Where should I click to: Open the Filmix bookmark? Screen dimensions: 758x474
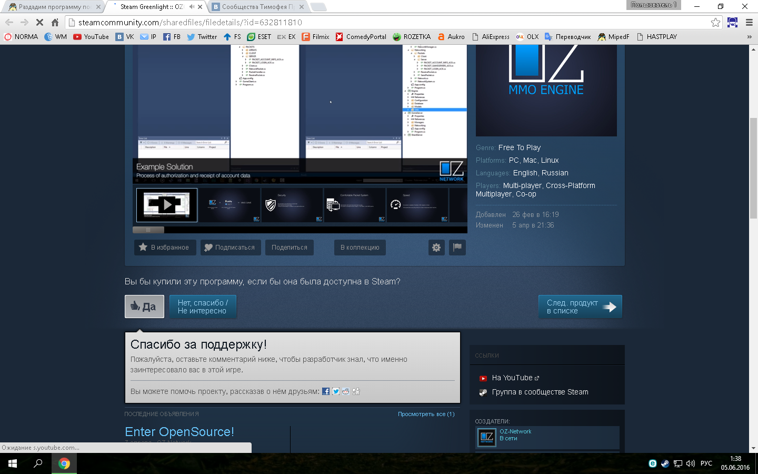(315, 37)
